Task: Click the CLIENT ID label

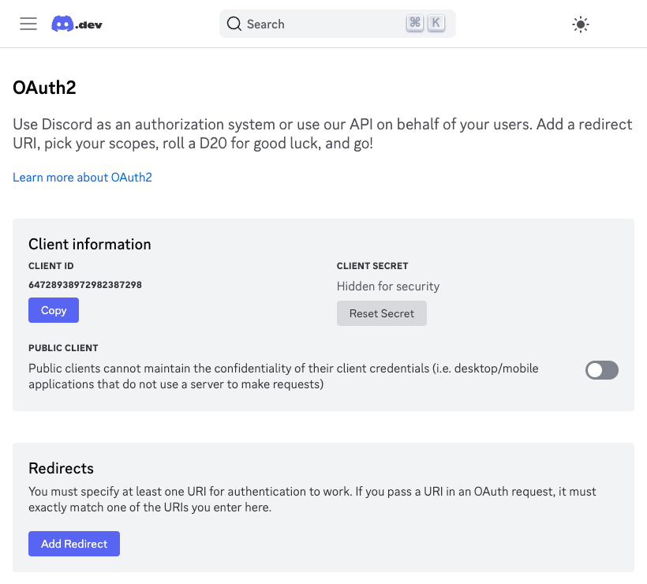Action: click(x=51, y=266)
